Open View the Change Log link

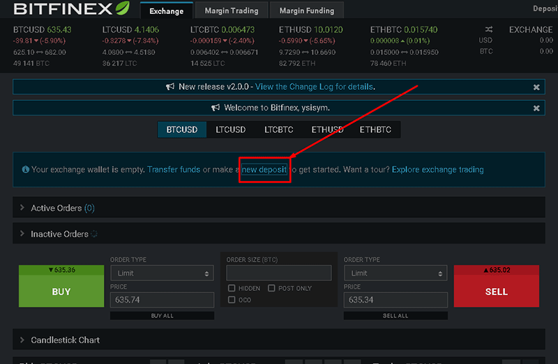click(315, 86)
